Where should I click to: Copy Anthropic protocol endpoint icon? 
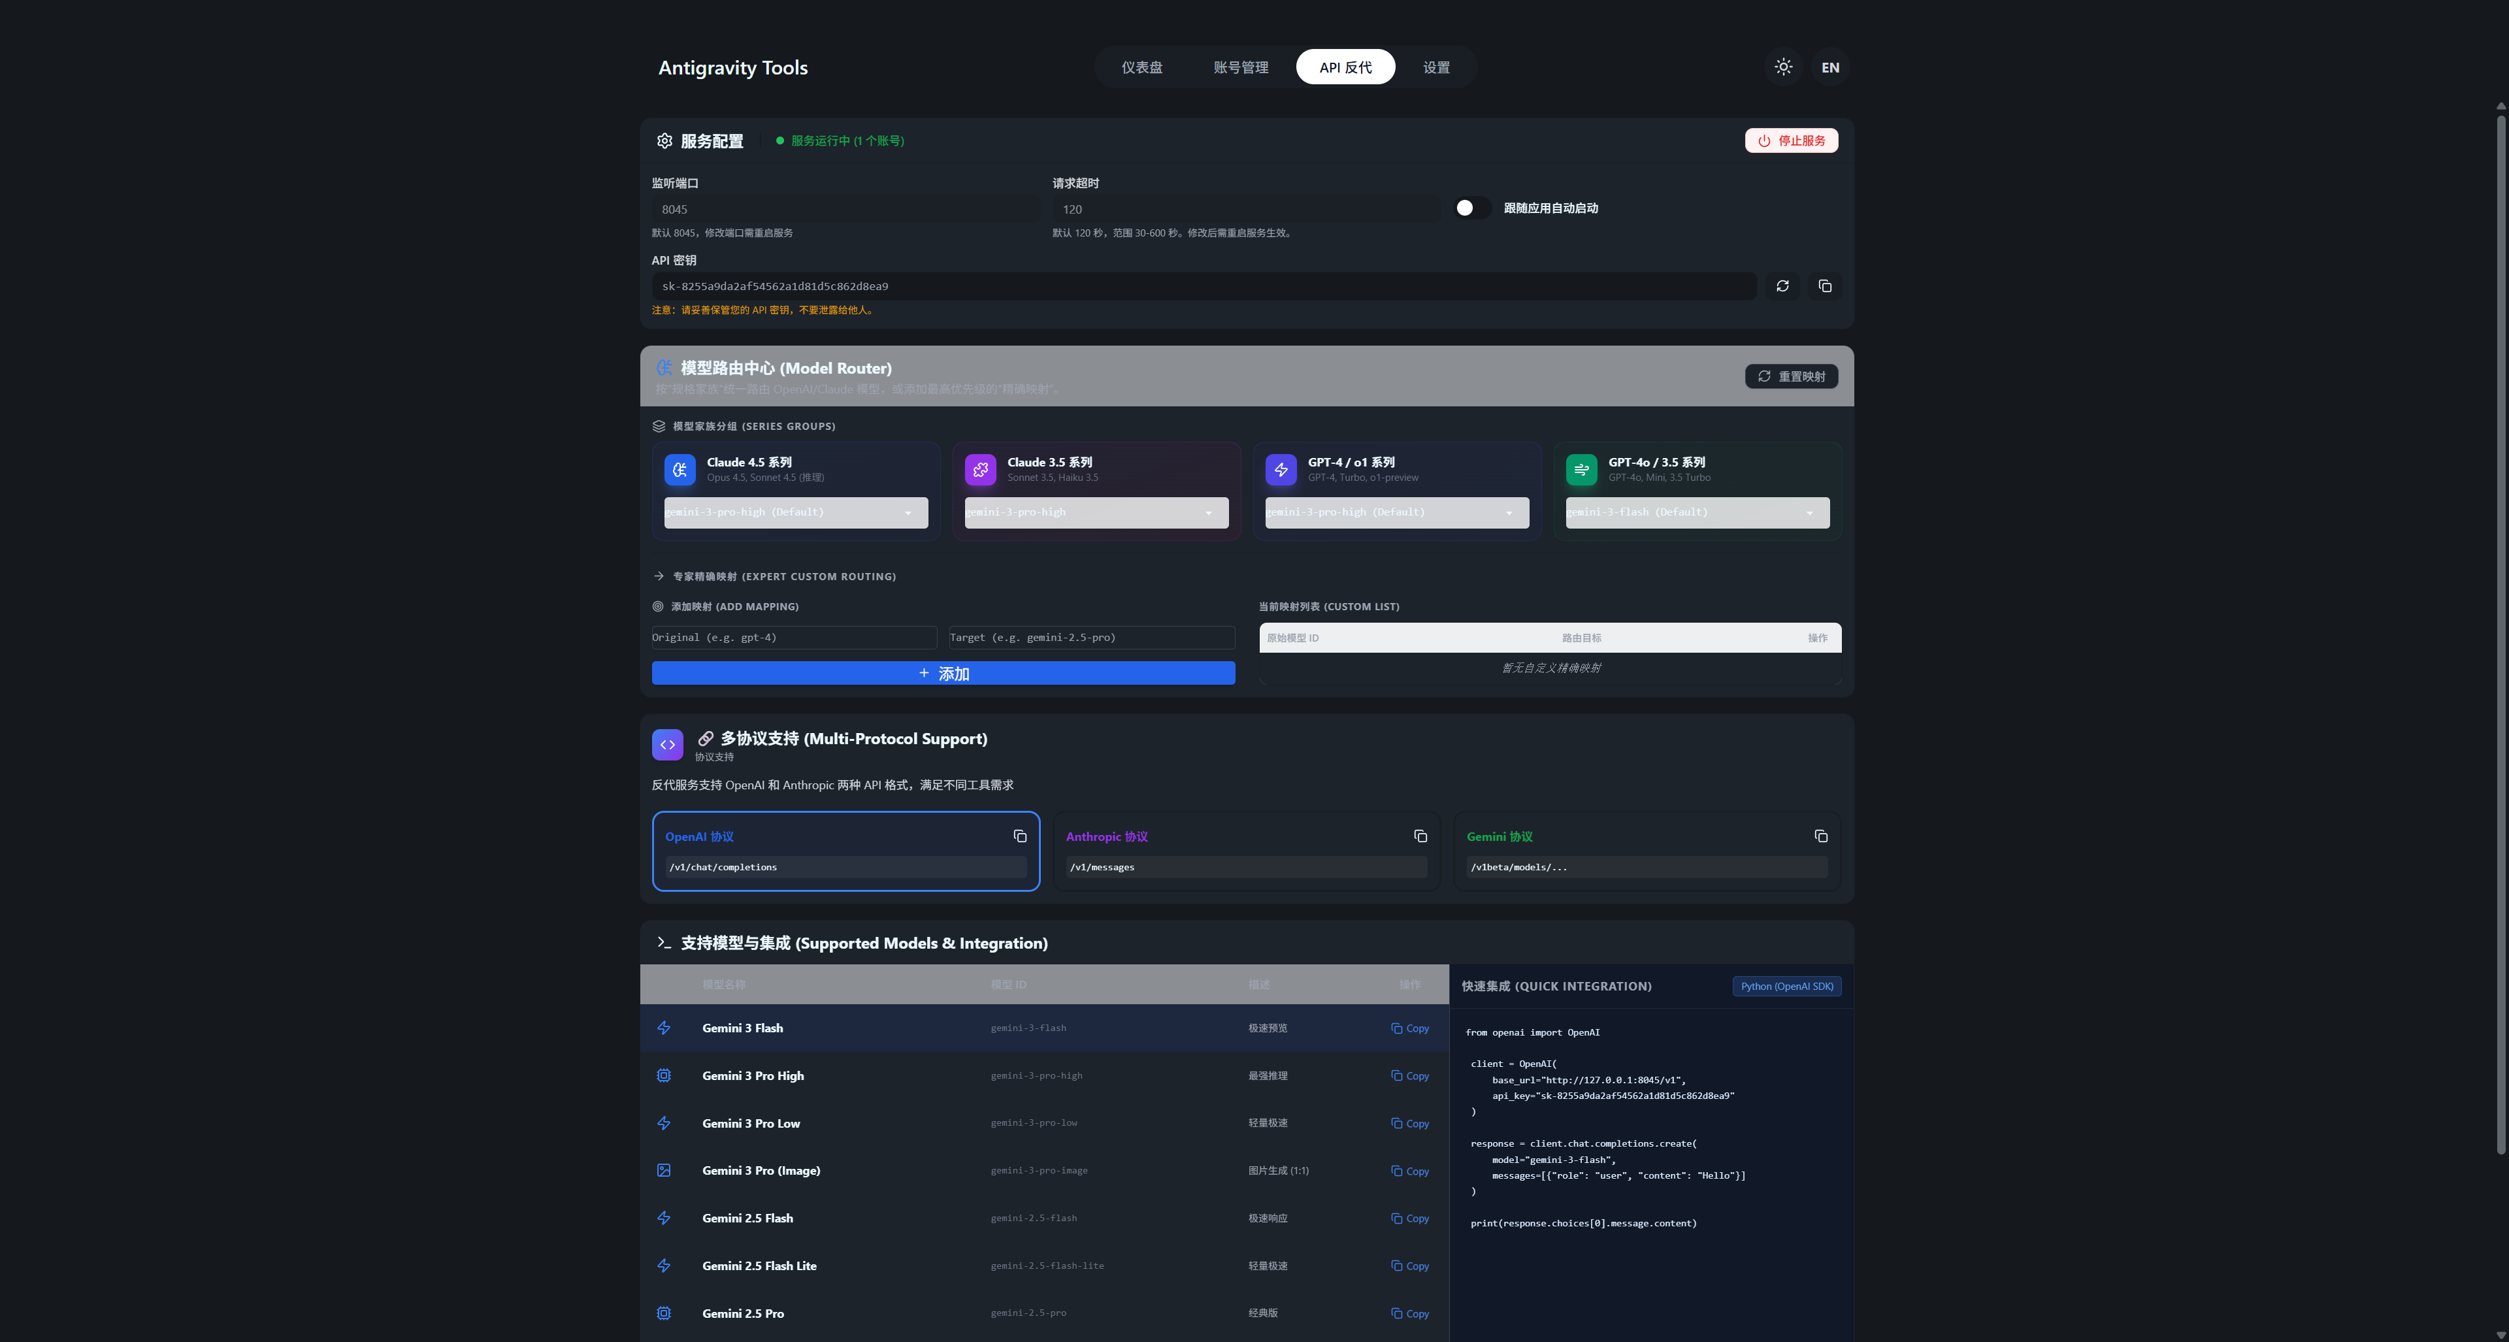[x=1420, y=836]
